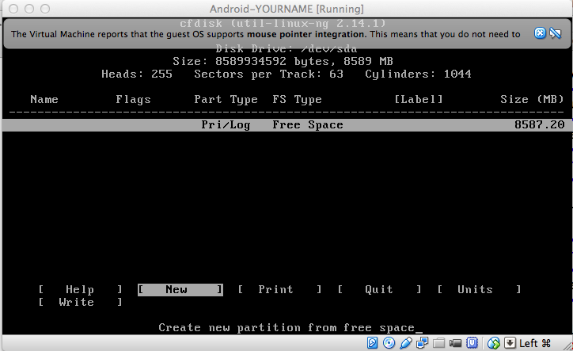Click the mouse integration status icon
Image resolution: width=573 pixels, height=351 pixels.
click(x=493, y=343)
